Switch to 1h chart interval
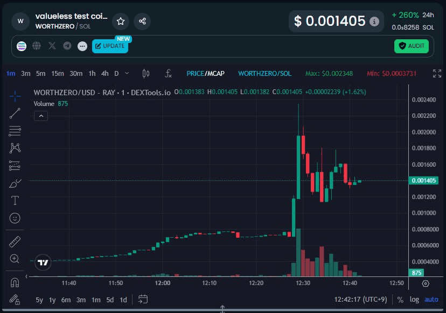 pos(92,74)
